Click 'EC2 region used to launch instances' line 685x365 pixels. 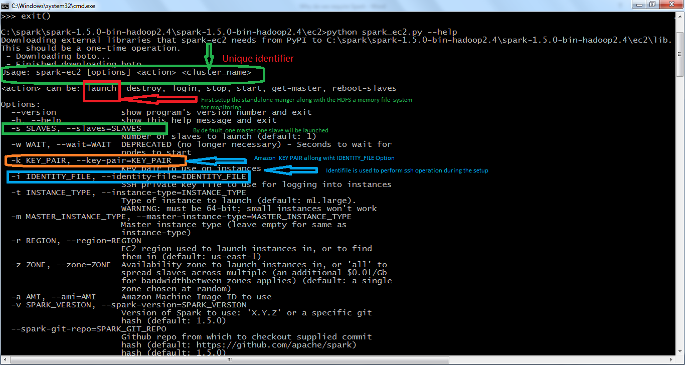(x=246, y=249)
